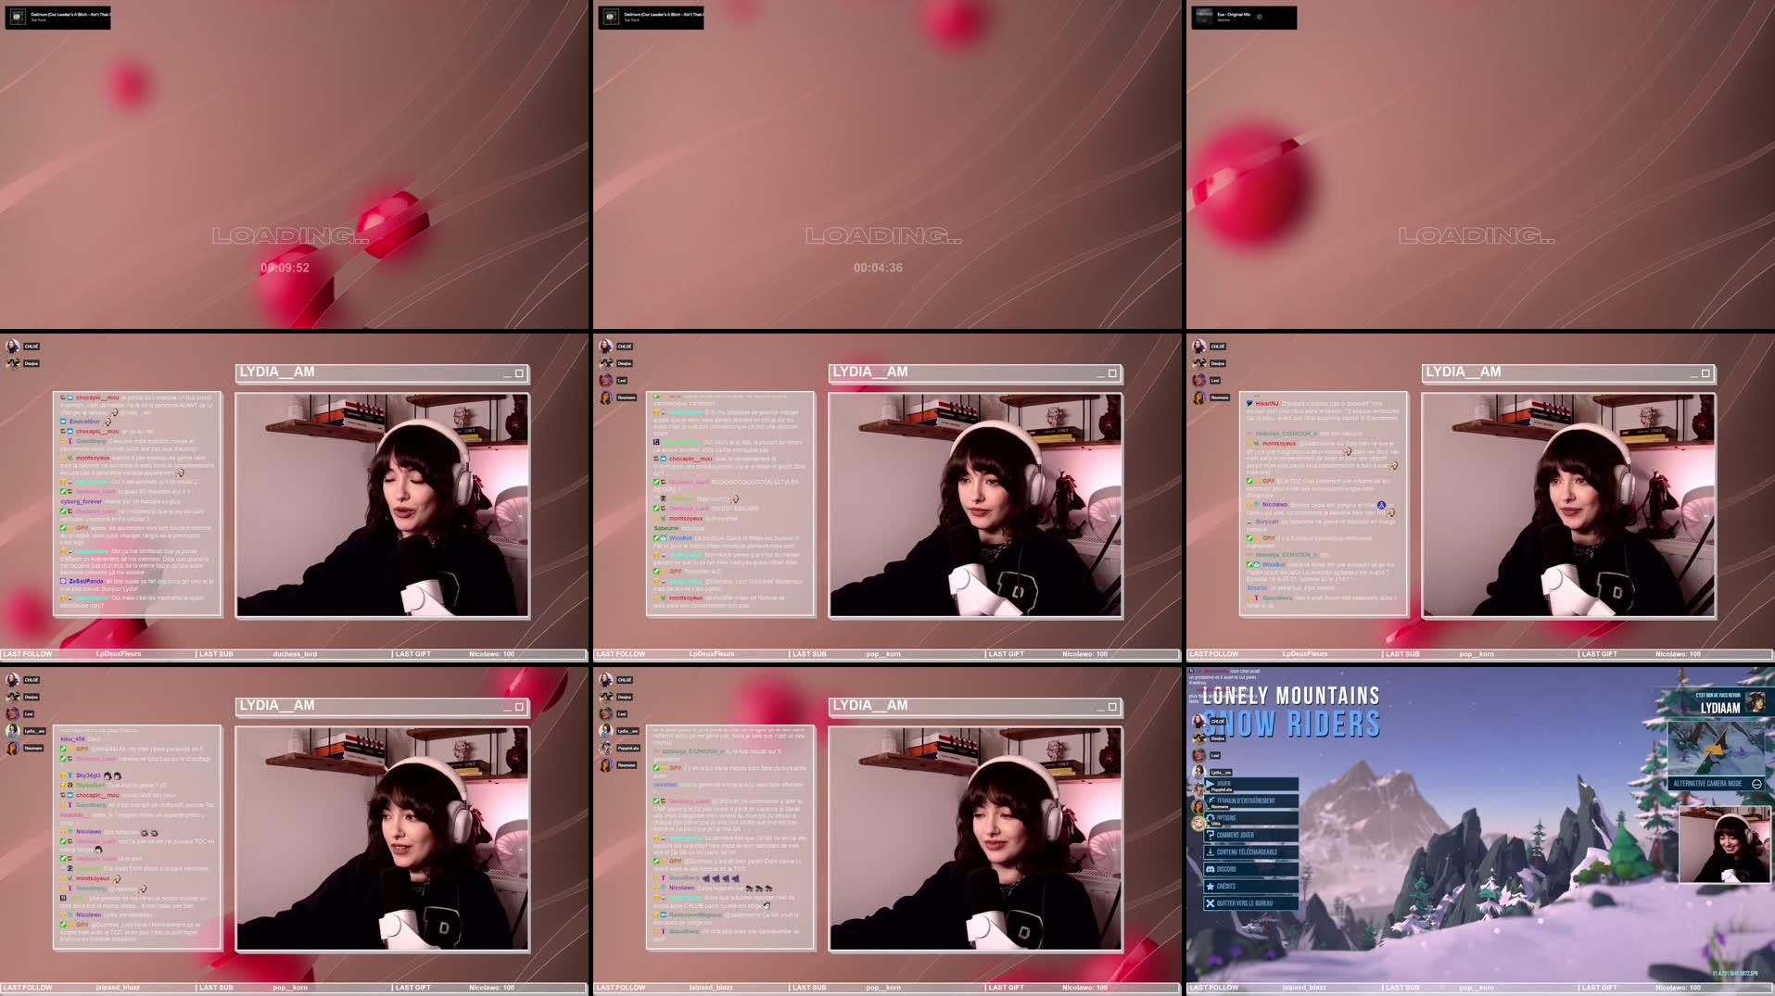Screen dimensions: 1775x996
Task: Click the Quitter Vers Le Bureau X icon
Action: (1210, 903)
